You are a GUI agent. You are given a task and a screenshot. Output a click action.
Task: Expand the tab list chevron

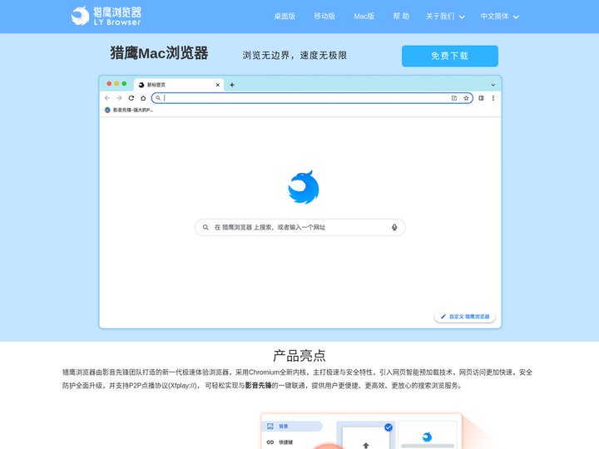coord(493,85)
